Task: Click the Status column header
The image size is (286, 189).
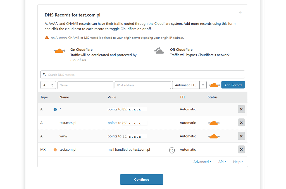Action: (x=213, y=97)
